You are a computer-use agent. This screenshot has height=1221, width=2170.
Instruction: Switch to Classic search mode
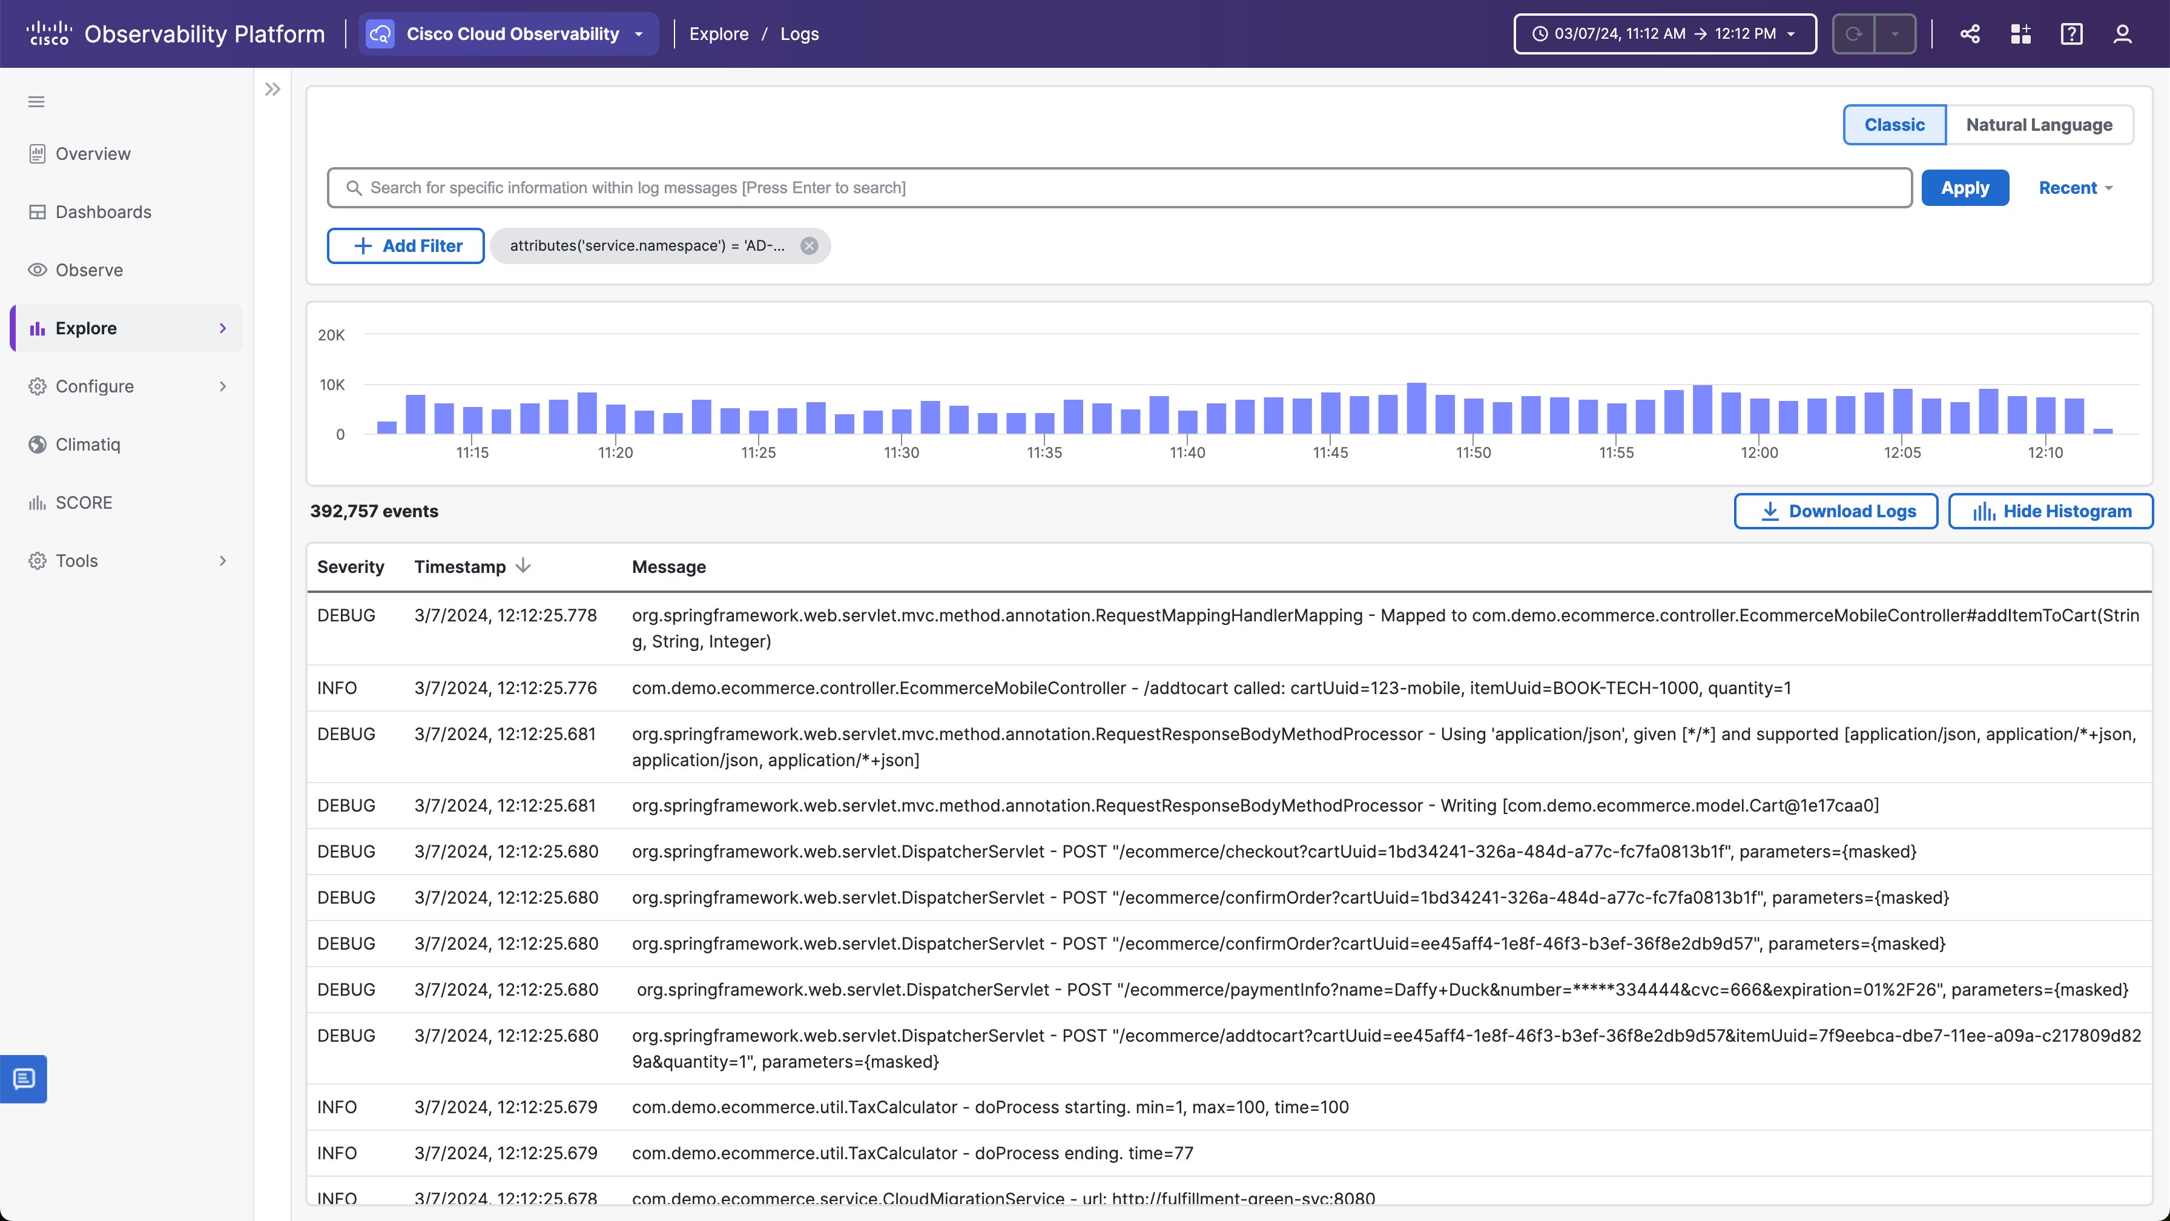click(1895, 125)
